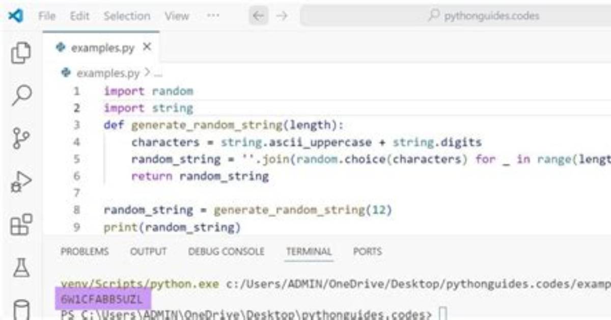The height and width of the screenshot is (320, 611).
Task: Click 'generate_random_string(12)' on line 8
Action: pos(302,210)
